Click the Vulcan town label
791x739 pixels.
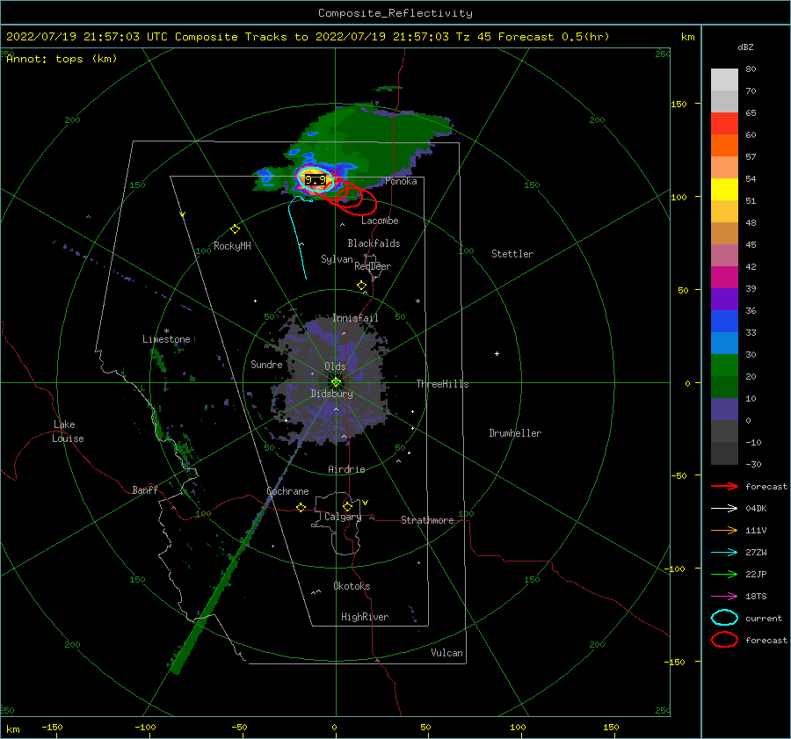[x=447, y=653]
